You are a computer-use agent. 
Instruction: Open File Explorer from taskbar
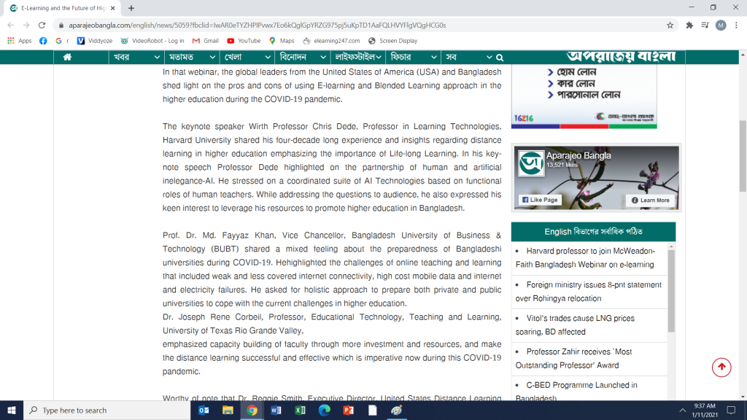tap(228, 410)
